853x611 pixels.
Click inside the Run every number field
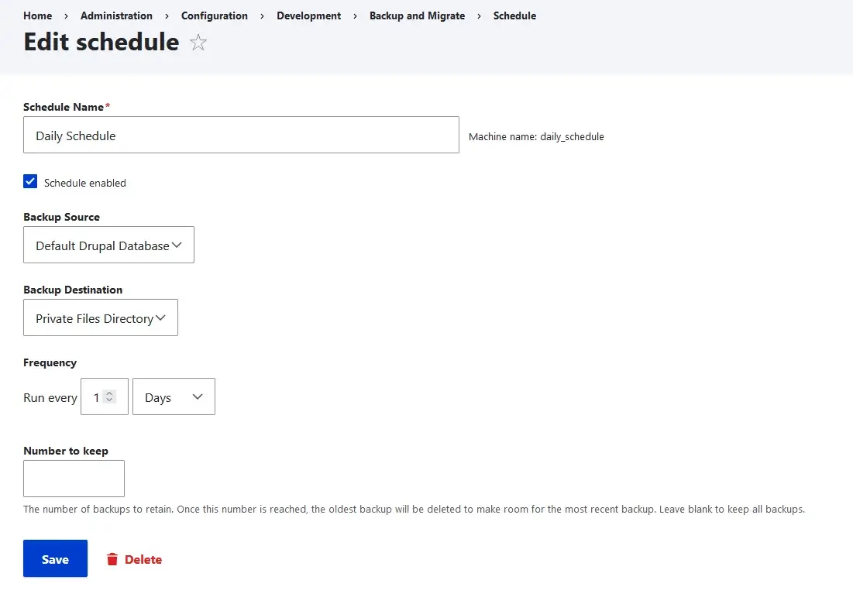[95, 397]
